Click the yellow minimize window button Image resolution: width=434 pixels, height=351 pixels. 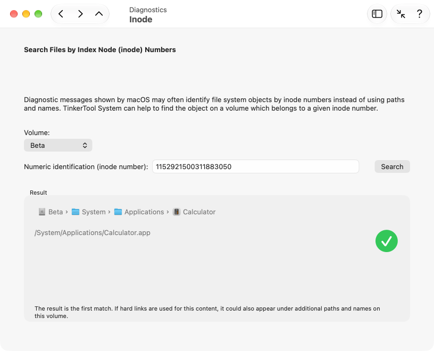click(x=26, y=14)
